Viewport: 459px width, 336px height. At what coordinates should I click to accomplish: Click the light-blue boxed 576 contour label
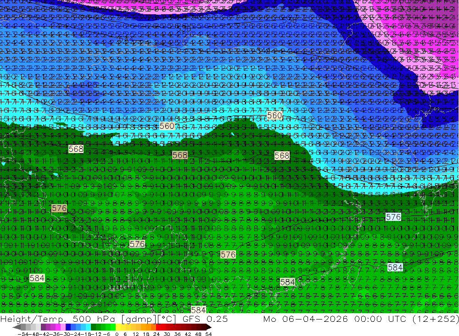click(393, 217)
